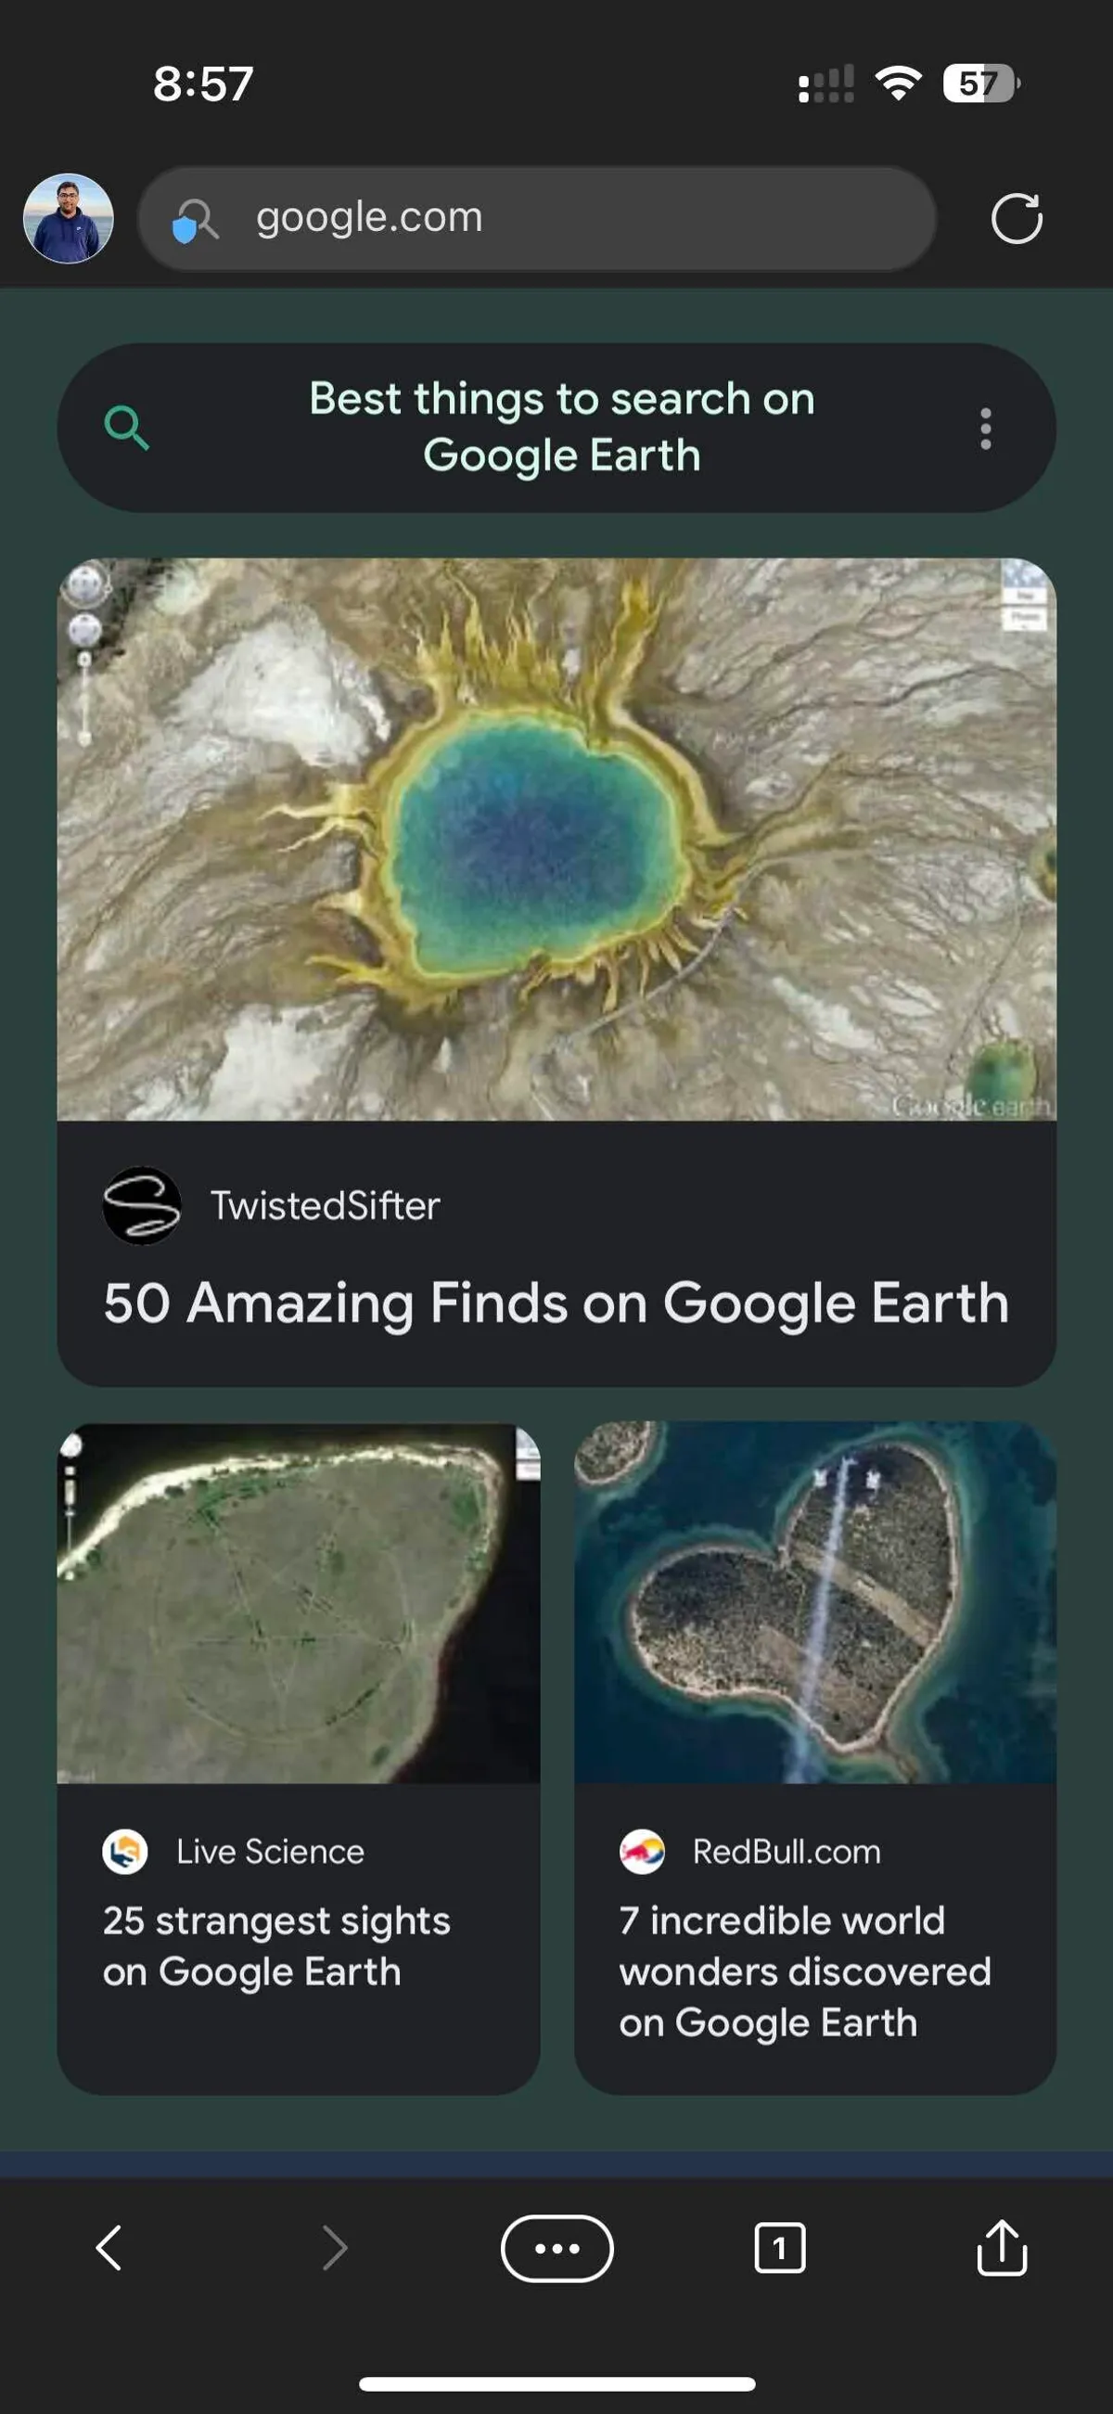
Task: Tap the share icon
Action: [1002, 2248]
